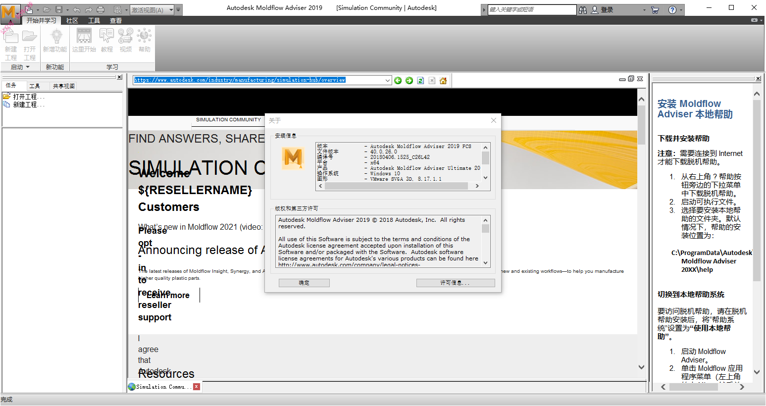
Task: Click 新建工程 ribbon icon
Action: (11, 44)
